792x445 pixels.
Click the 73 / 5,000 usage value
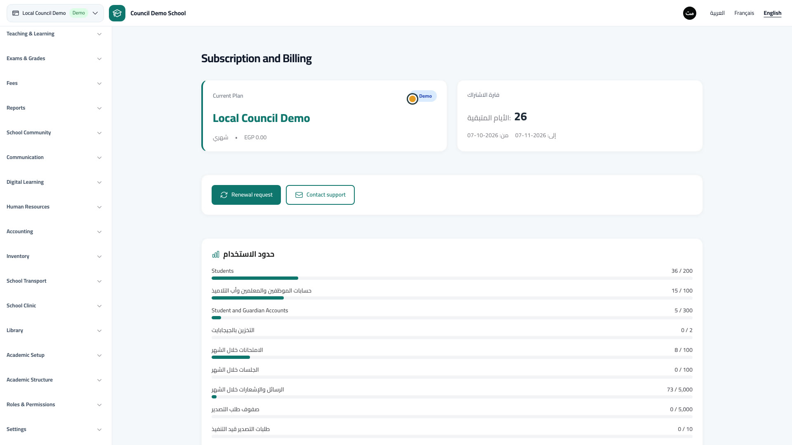click(680, 389)
